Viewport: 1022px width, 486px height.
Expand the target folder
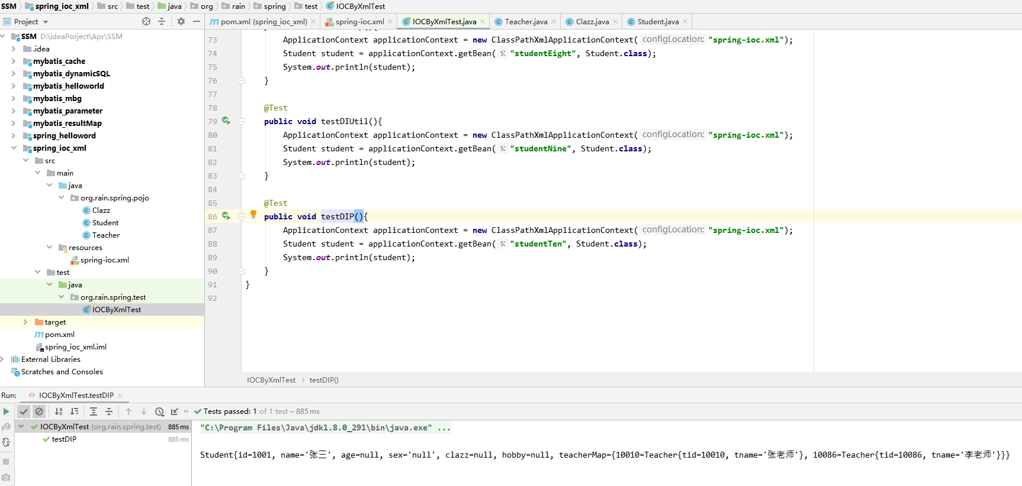(25, 322)
